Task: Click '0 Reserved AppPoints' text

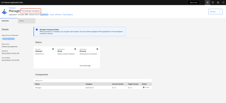Action: 10,47
